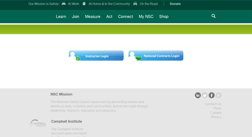Open the Press footer link
Viewport: 252px width, 137px height.
tap(217, 108)
